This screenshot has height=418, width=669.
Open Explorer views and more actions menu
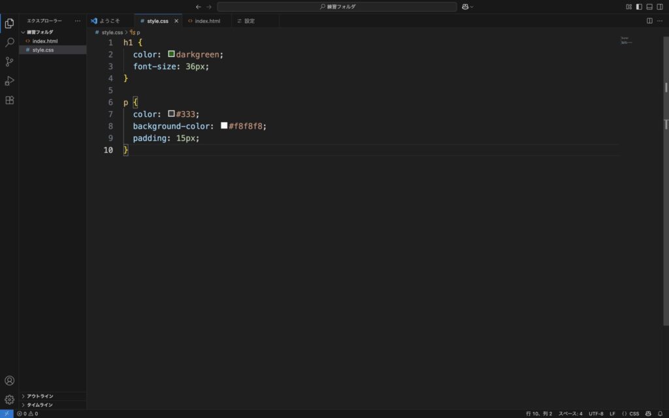(x=77, y=20)
